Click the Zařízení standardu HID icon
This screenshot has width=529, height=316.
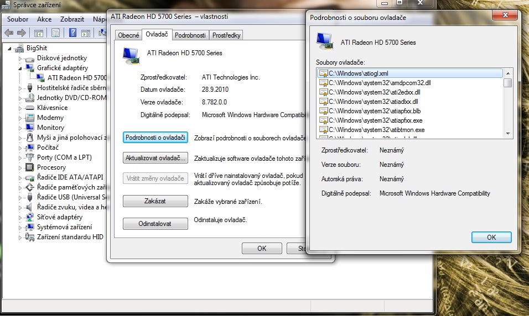30,237
